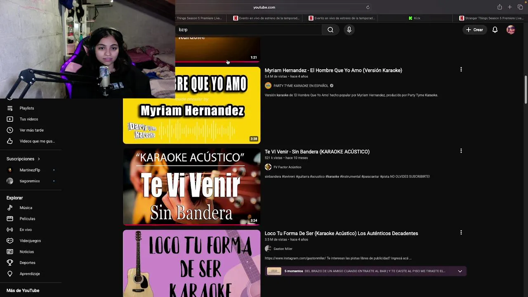The image size is (528, 297).
Task: Play the Loco Tu Forma De Ser thumbnail
Action: 191,263
